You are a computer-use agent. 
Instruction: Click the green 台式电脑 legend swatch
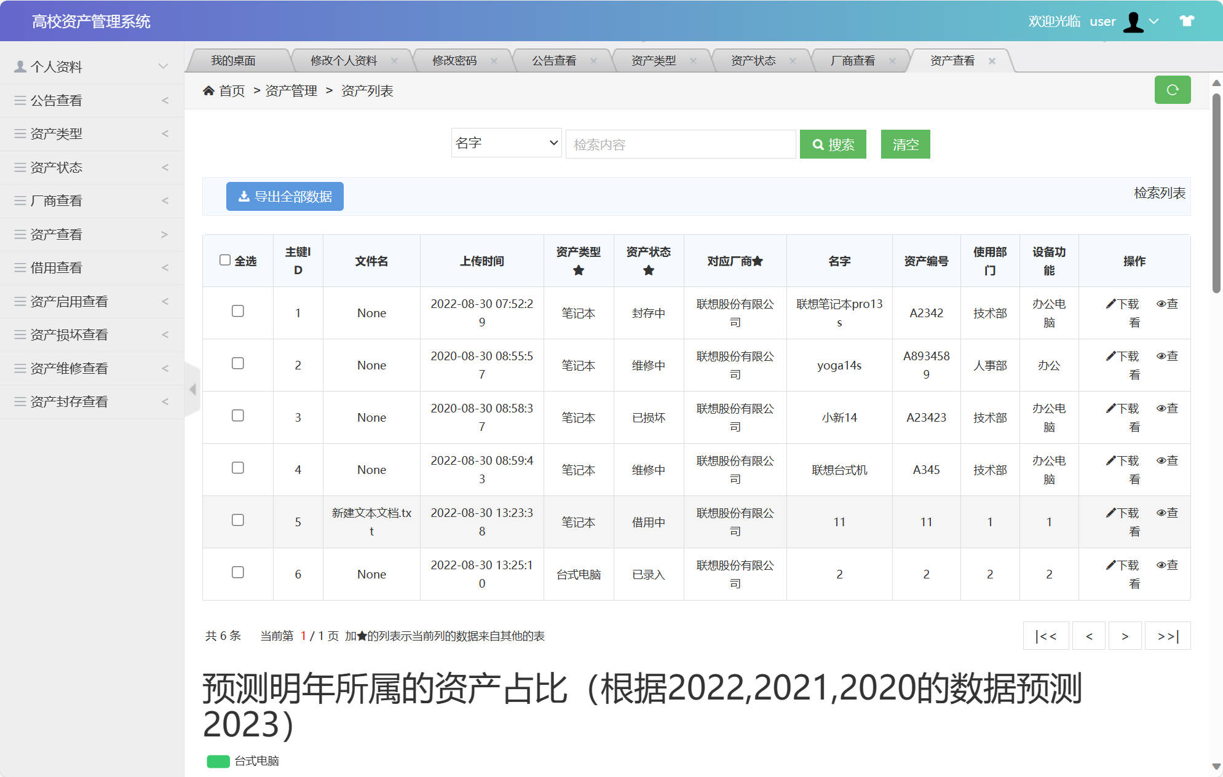tap(218, 760)
